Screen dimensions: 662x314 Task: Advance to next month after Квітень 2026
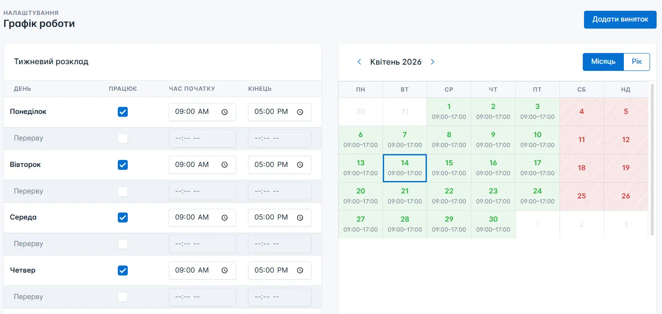pos(433,62)
